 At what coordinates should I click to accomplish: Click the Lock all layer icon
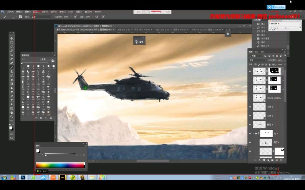click(x=269, y=65)
